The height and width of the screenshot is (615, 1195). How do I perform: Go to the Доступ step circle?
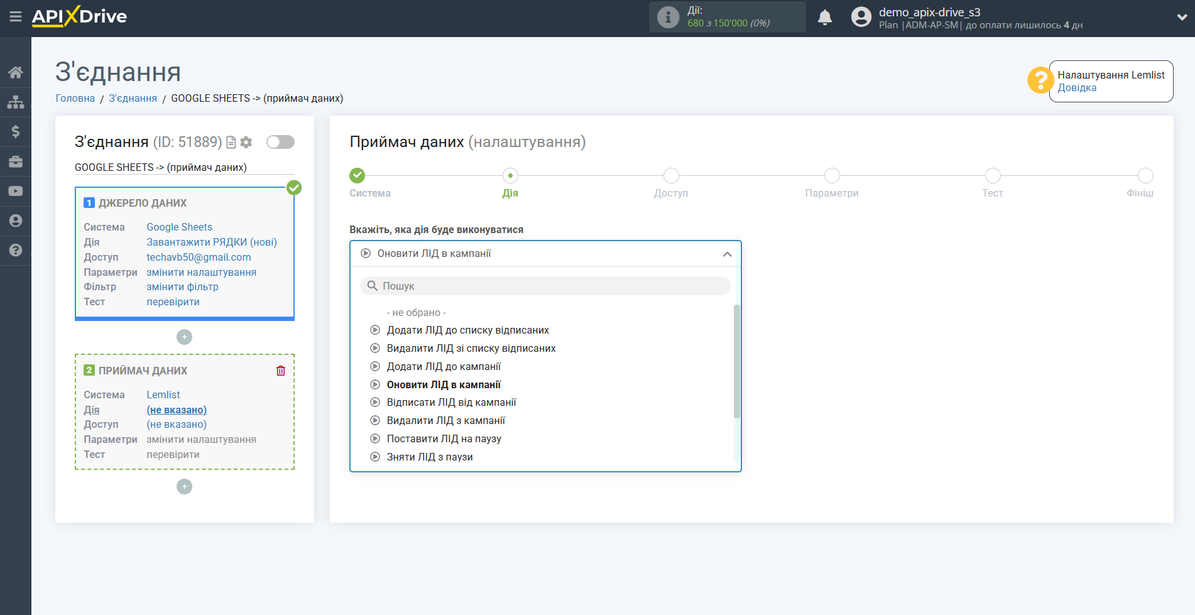pos(671,175)
